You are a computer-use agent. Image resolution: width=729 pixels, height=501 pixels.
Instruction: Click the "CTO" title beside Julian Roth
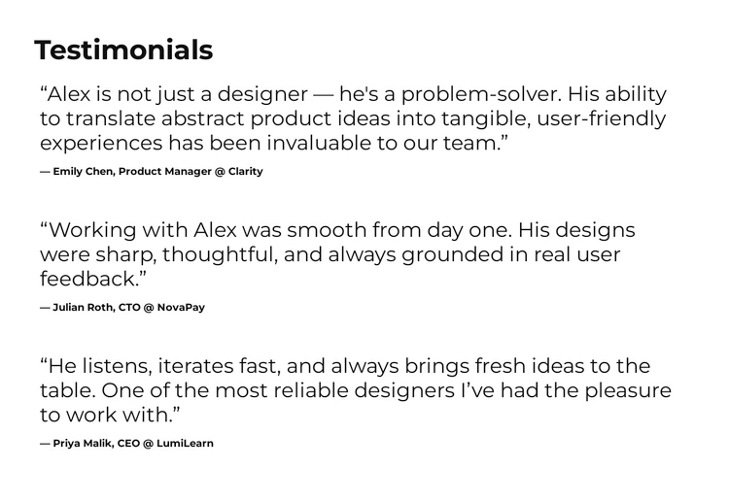125,308
